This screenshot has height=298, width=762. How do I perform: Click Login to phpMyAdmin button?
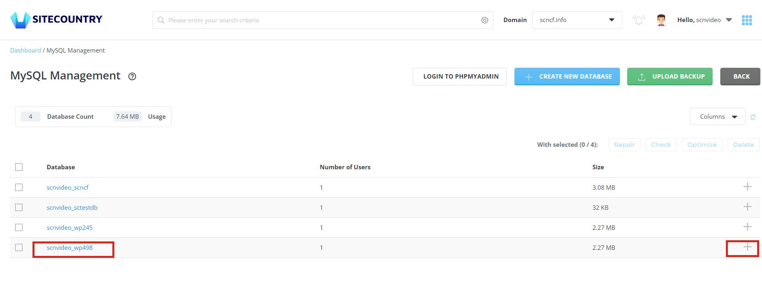point(460,77)
